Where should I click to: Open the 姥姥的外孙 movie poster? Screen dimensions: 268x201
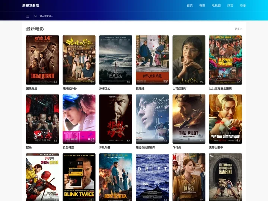[79, 60]
